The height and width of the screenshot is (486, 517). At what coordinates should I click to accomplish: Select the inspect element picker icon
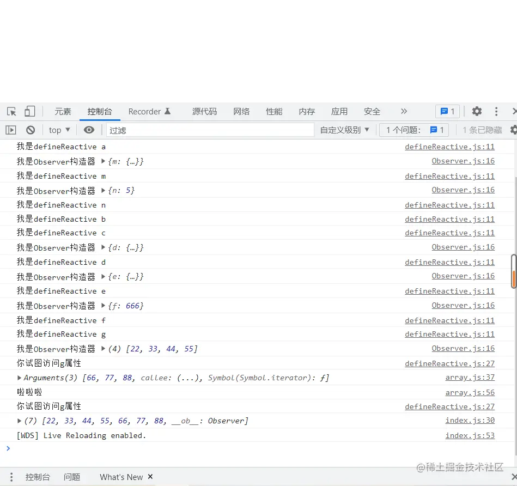point(11,111)
